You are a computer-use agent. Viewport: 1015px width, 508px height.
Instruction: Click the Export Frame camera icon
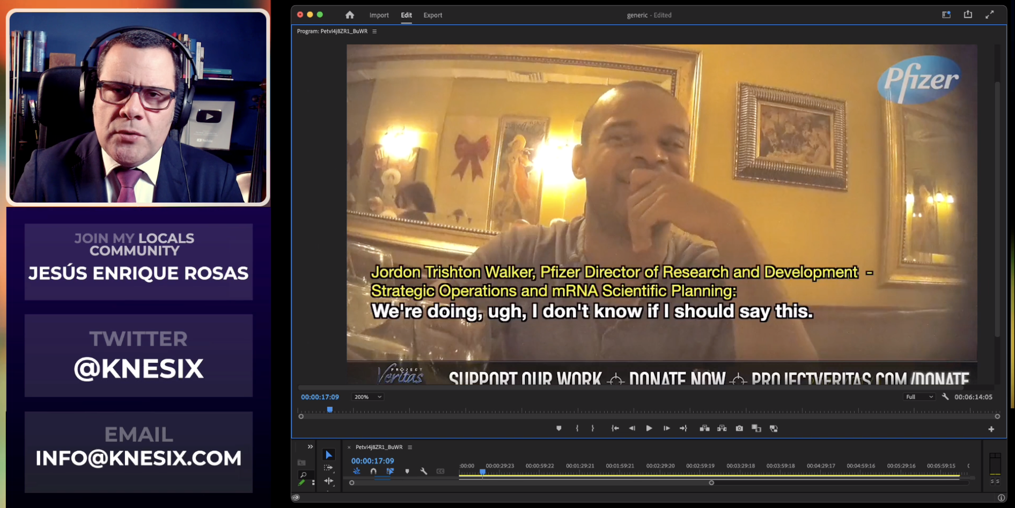739,428
